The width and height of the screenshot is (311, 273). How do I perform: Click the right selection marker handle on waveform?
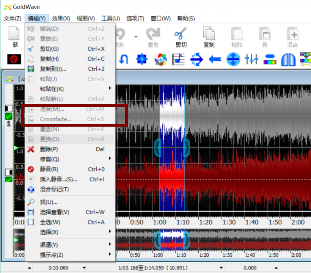point(187,148)
